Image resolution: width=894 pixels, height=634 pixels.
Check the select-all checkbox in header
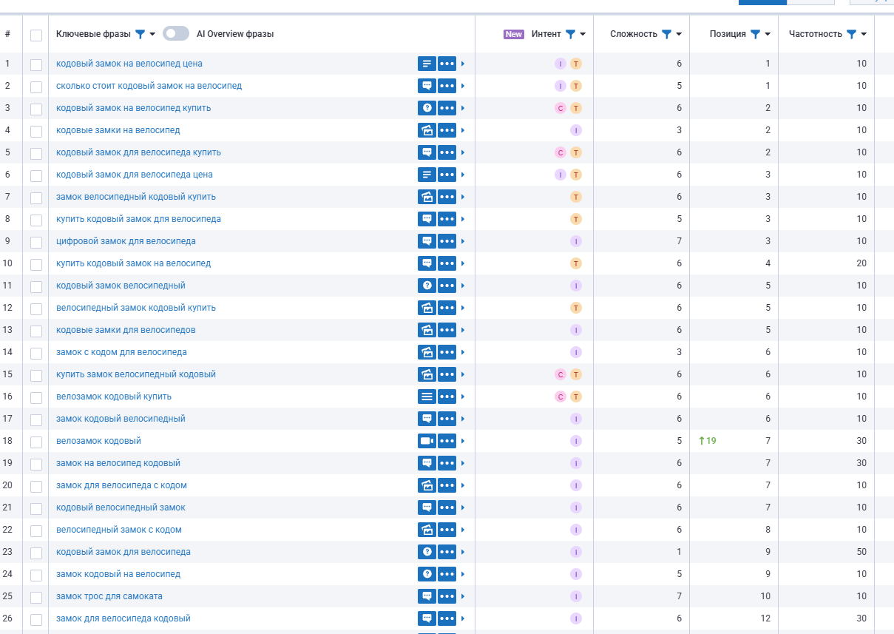coord(36,35)
